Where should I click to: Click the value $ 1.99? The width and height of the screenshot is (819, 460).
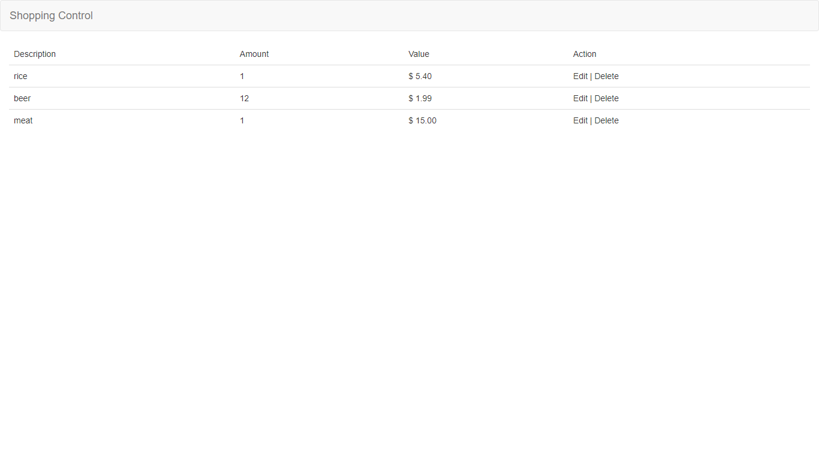point(420,98)
